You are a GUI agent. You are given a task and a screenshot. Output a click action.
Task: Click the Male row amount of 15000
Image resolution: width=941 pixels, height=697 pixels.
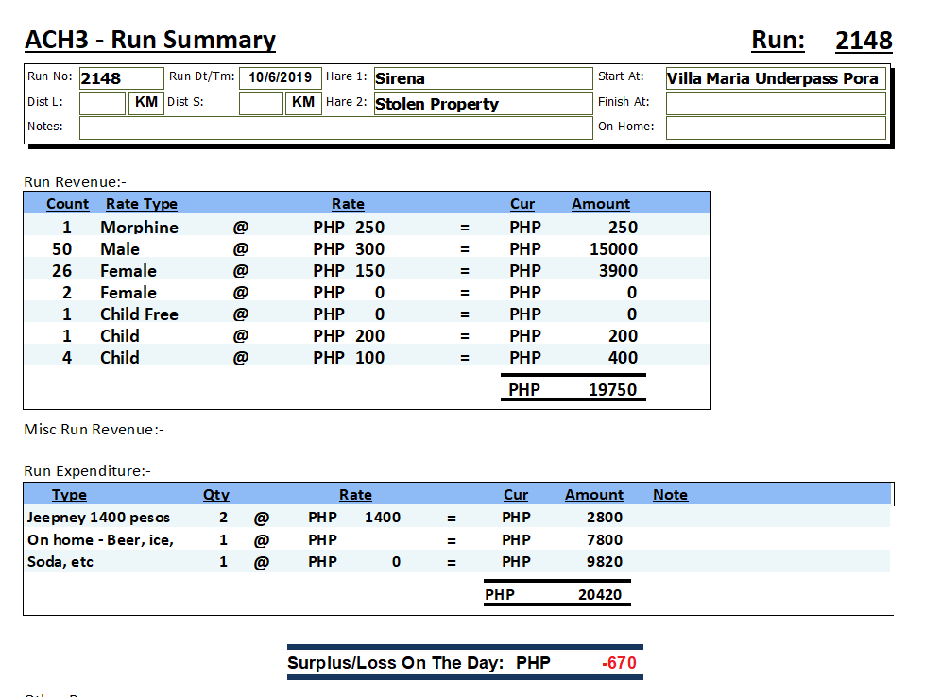point(613,249)
